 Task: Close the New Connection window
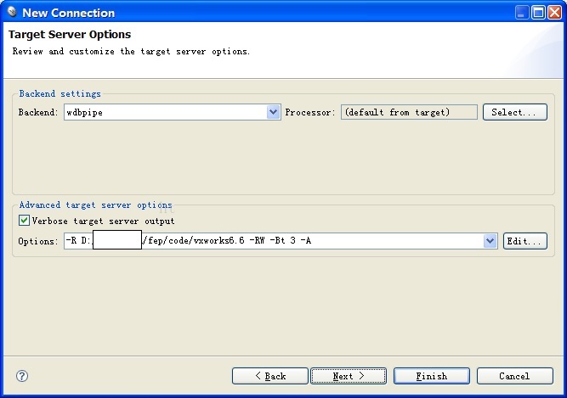555,13
